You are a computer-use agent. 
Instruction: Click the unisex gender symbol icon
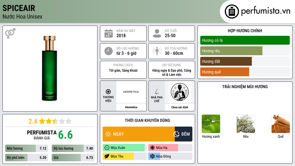pos(10,33)
